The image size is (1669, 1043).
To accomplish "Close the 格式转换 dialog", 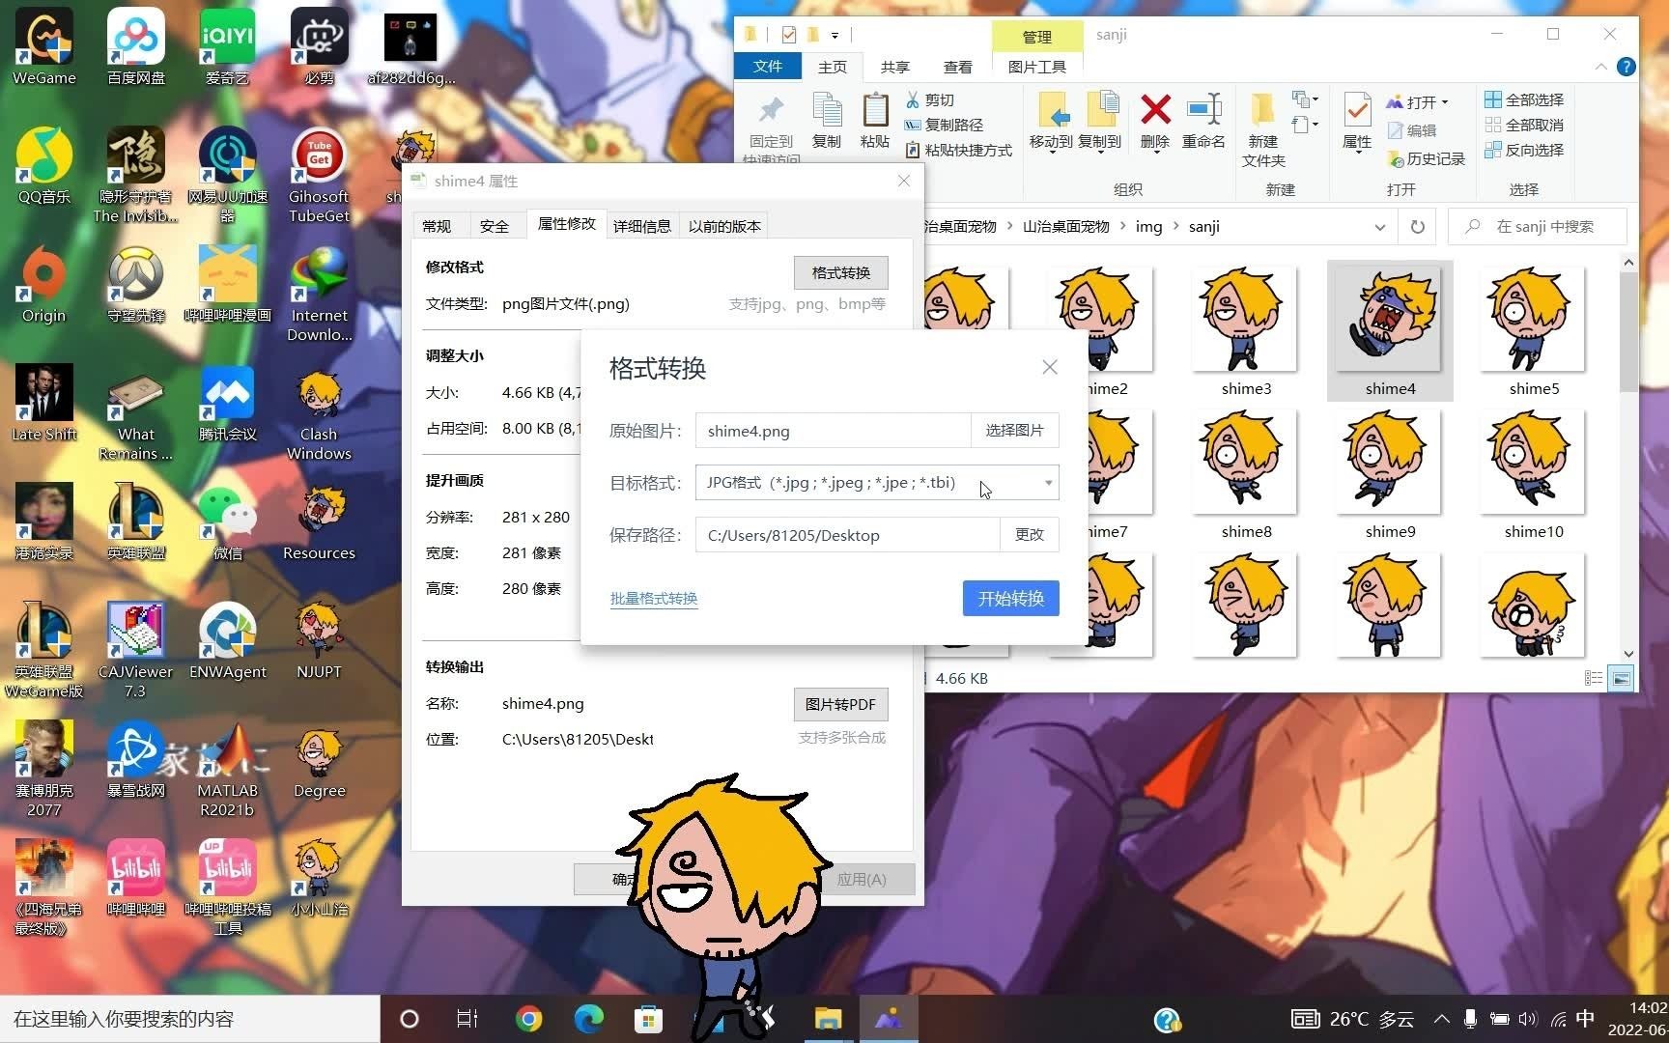I will click(x=1049, y=368).
